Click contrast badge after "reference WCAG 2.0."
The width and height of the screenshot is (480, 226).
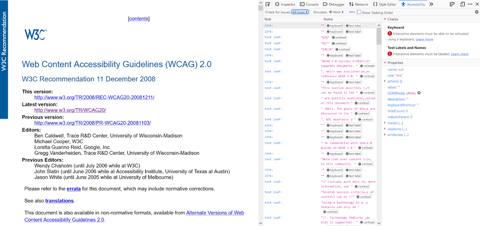click(367, 76)
